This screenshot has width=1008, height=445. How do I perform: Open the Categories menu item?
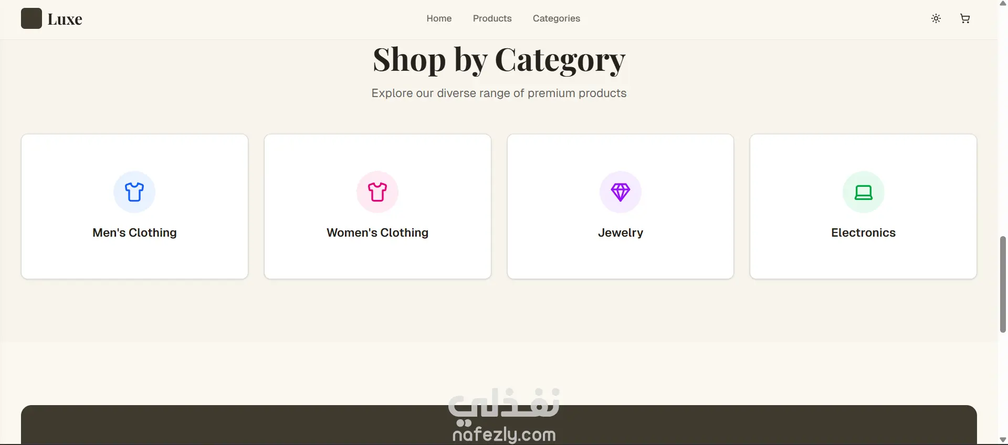[556, 18]
